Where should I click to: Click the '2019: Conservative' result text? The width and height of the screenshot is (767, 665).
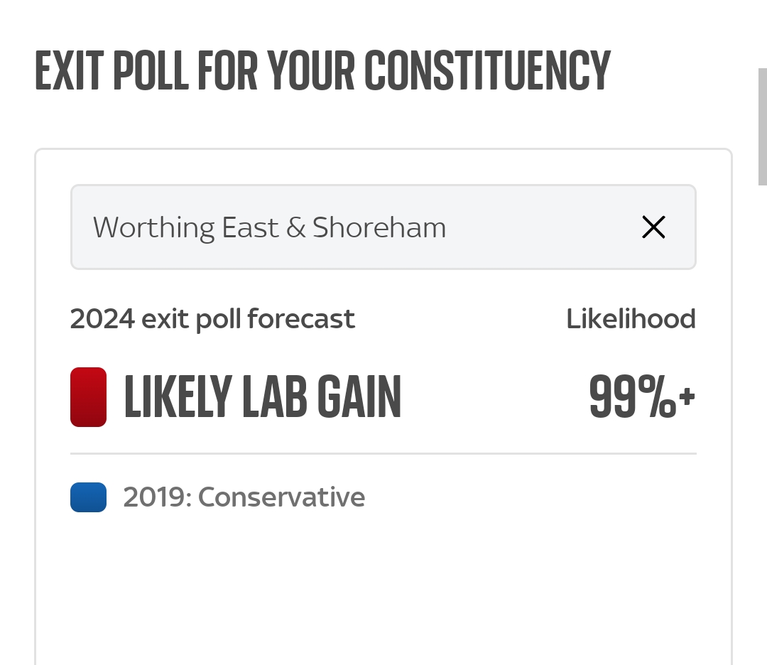point(244,497)
